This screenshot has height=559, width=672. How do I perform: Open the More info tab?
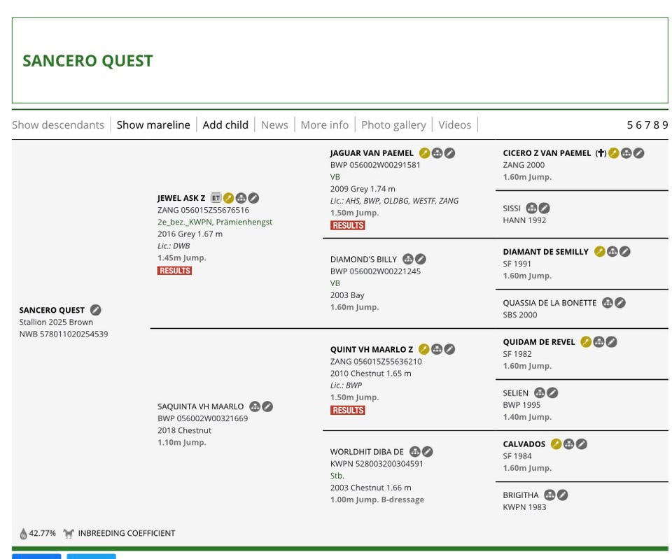click(x=324, y=125)
